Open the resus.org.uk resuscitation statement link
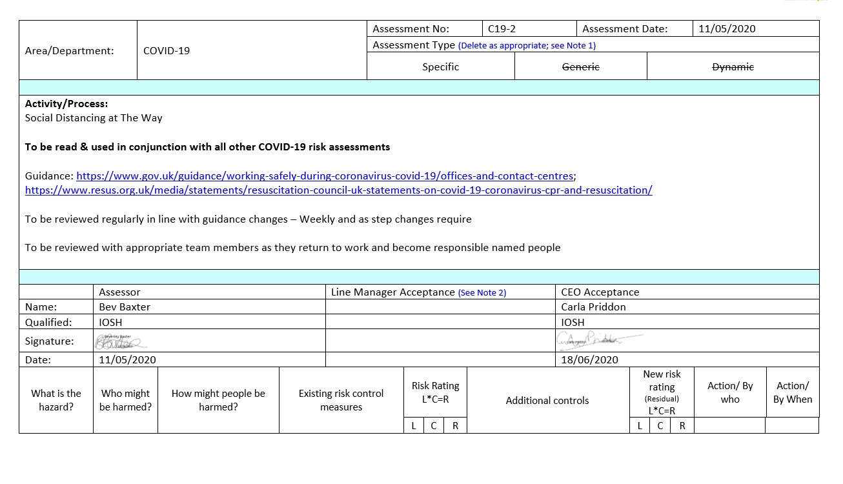 (x=338, y=190)
